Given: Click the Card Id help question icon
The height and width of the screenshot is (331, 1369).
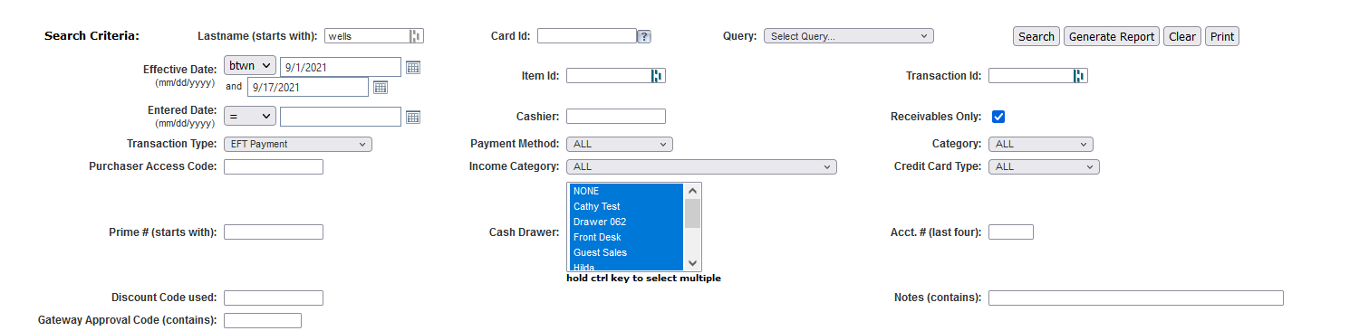Looking at the screenshot, I should [x=644, y=36].
